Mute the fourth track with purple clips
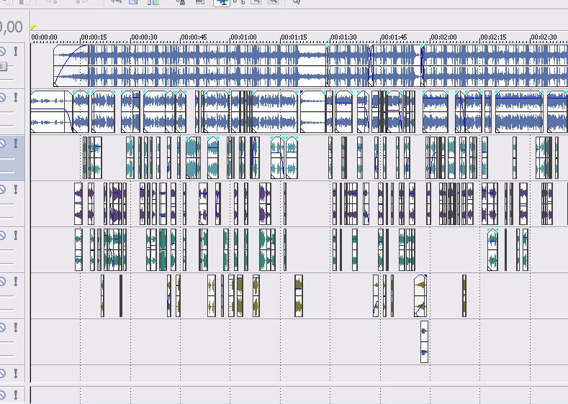The height and width of the screenshot is (404, 568). click(x=3, y=190)
